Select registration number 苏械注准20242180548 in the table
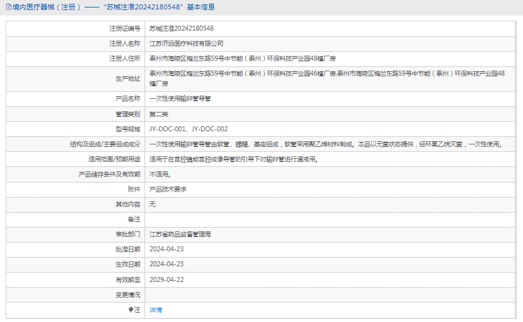 click(181, 28)
